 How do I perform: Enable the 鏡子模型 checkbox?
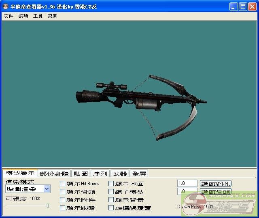pos(111,192)
